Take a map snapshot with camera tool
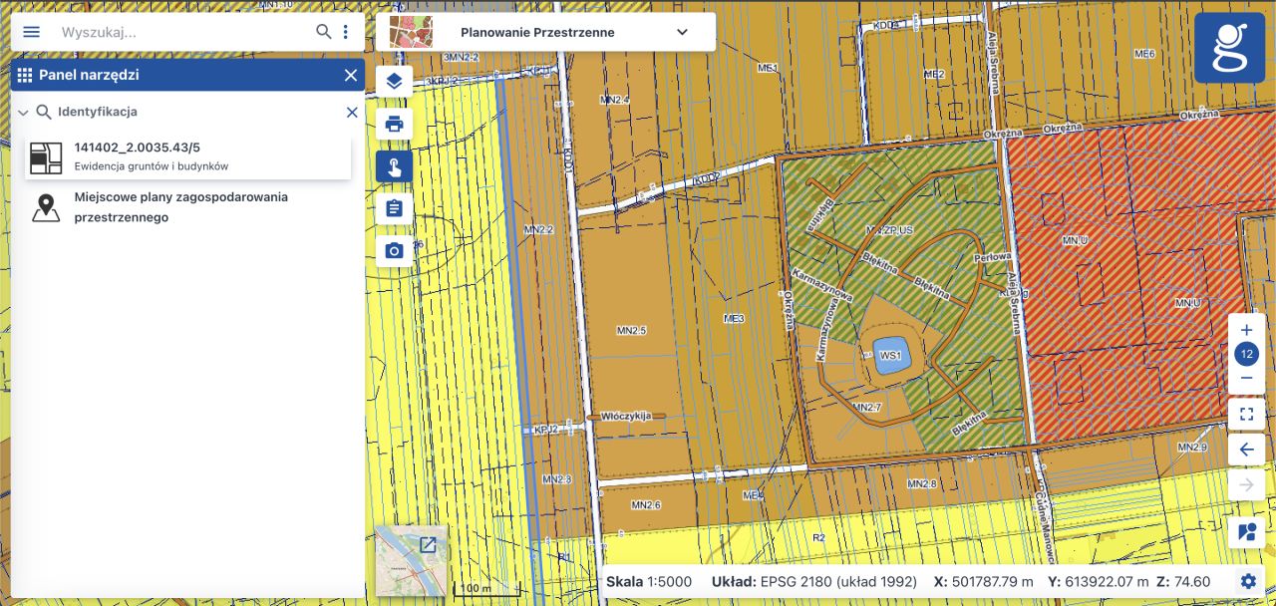Viewport: 1276px width, 606px height. click(x=394, y=250)
